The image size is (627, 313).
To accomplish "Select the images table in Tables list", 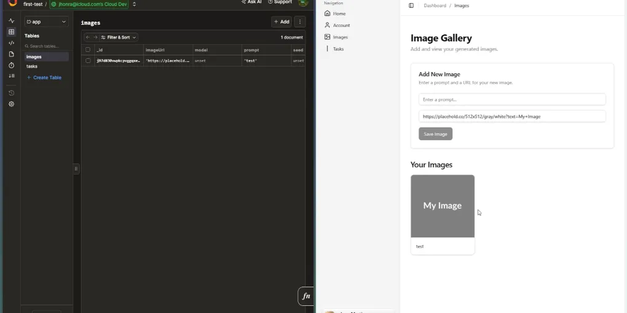I will [x=46, y=56].
